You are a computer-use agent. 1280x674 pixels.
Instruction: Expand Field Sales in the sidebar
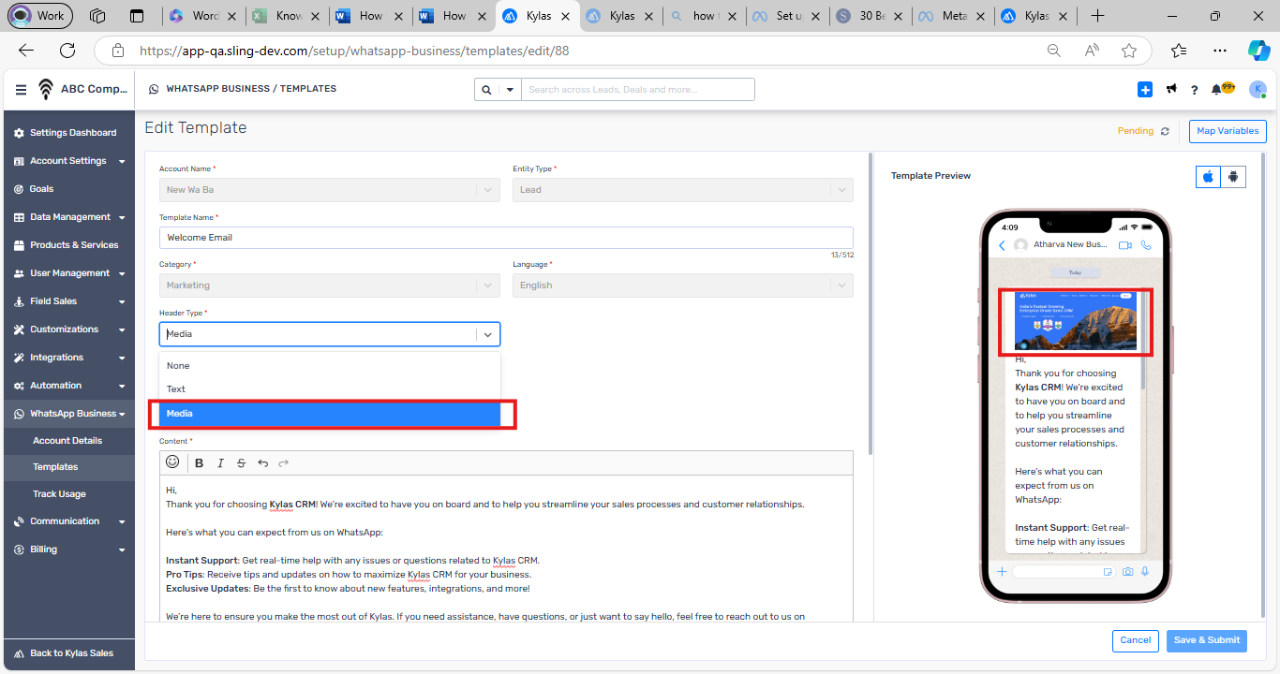click(x=68, y=301)
